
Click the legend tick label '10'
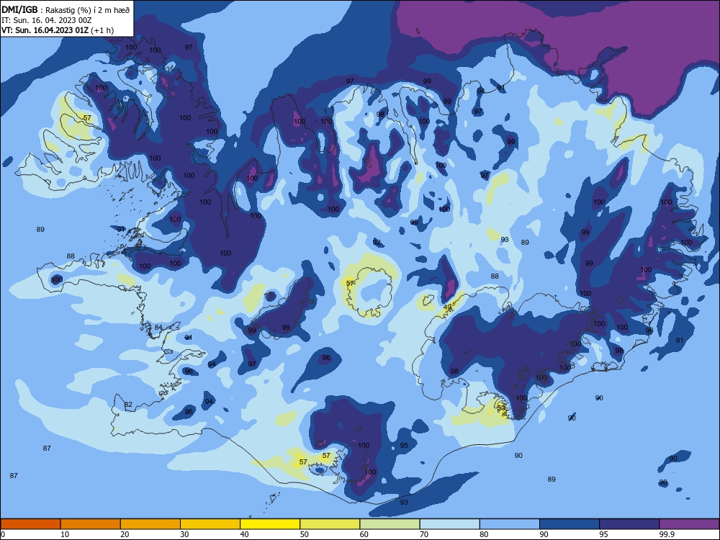pos(65,534)
